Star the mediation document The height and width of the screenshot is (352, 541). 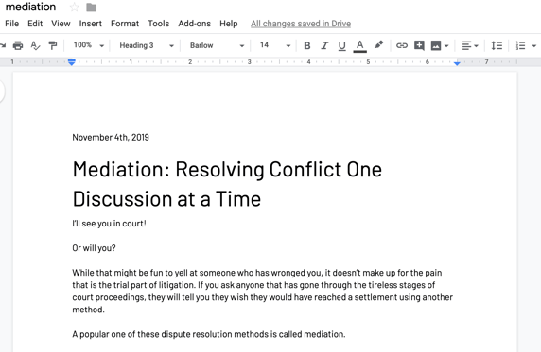pos(74,7)
